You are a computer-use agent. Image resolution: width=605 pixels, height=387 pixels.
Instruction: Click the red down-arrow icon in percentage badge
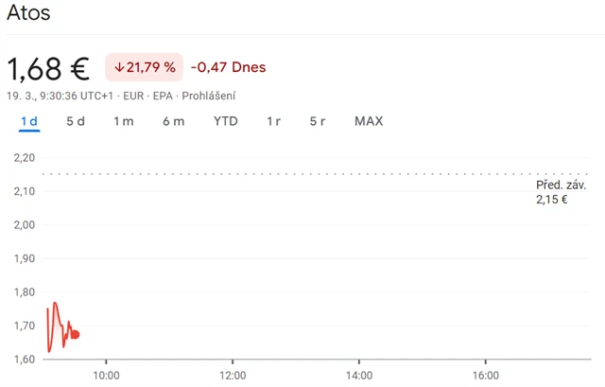(118, 67)
